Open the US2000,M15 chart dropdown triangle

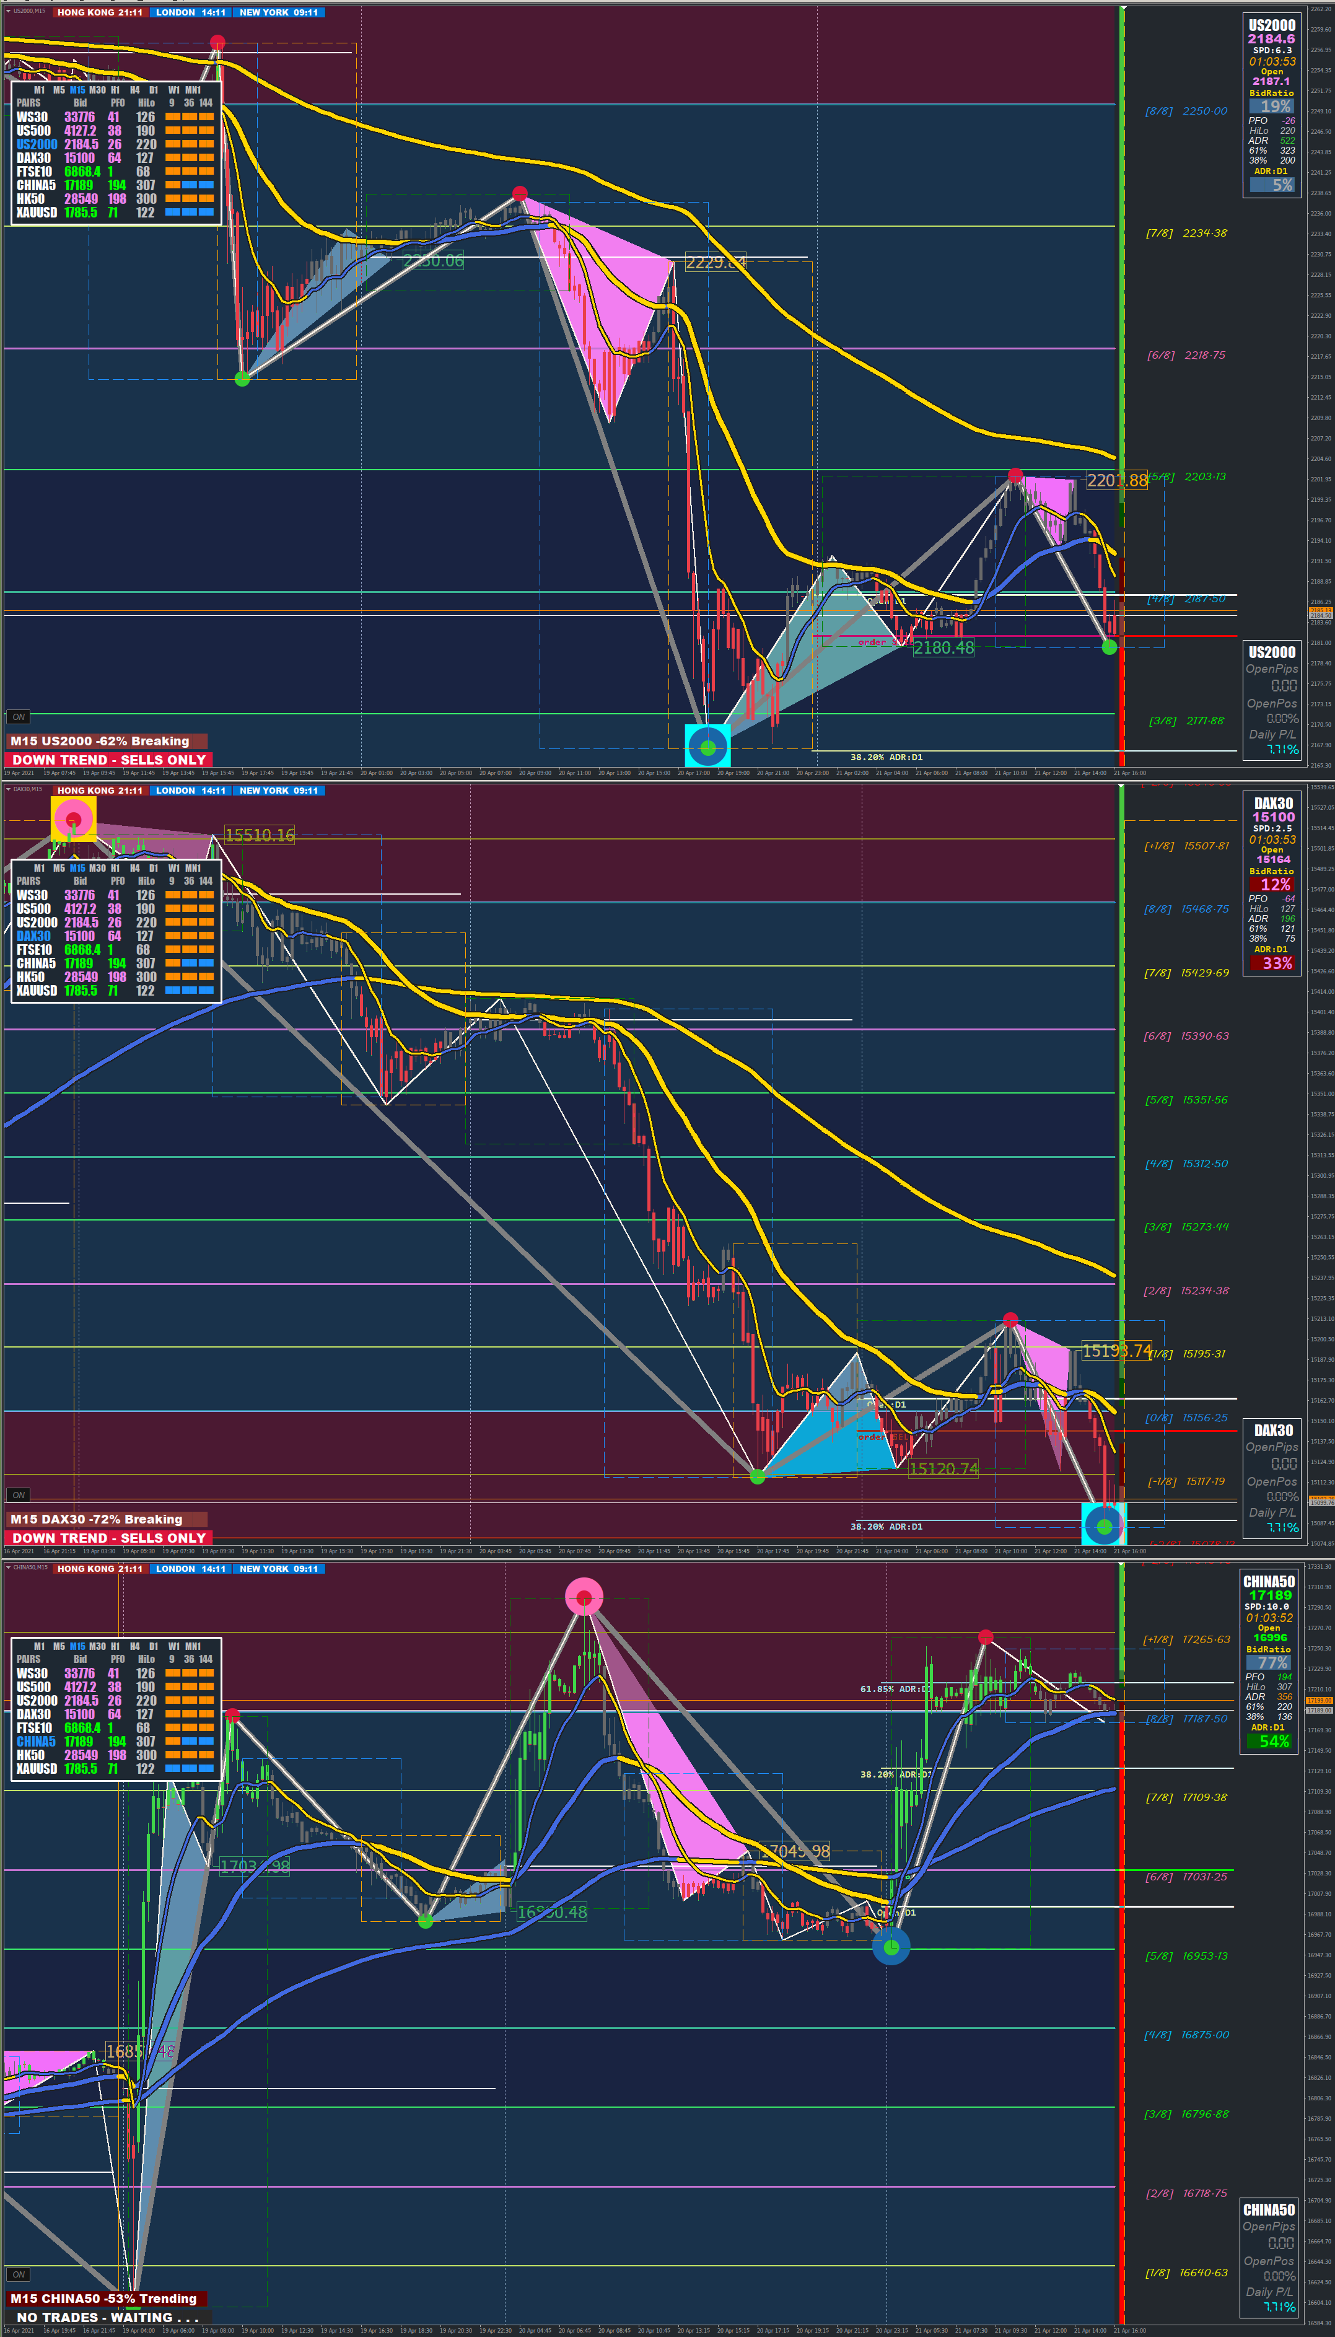coord(8,11)
